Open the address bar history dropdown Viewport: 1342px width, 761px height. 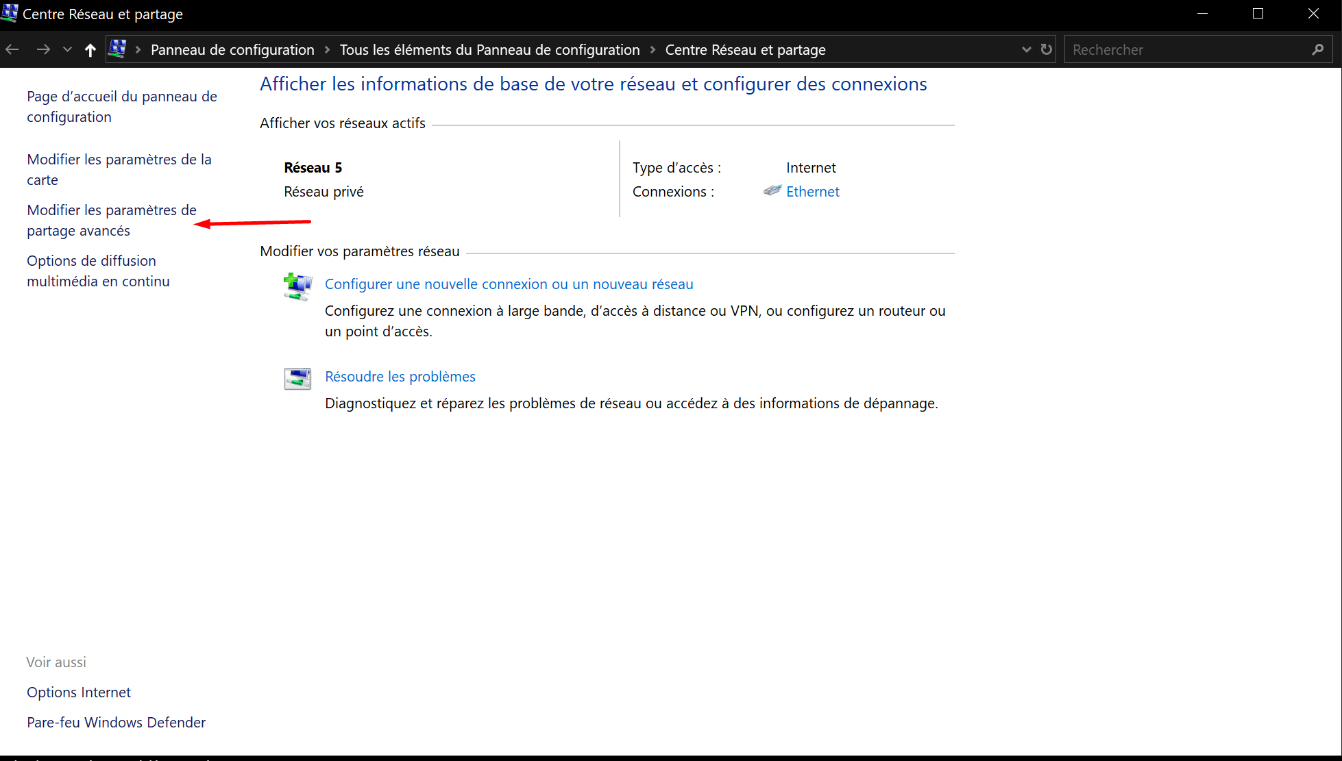(x=1026, y=49)
